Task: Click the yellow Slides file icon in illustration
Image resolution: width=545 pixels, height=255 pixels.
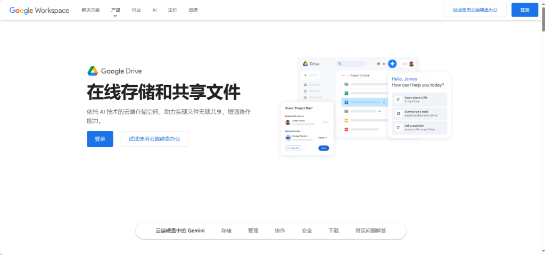Action: (346, 120)
